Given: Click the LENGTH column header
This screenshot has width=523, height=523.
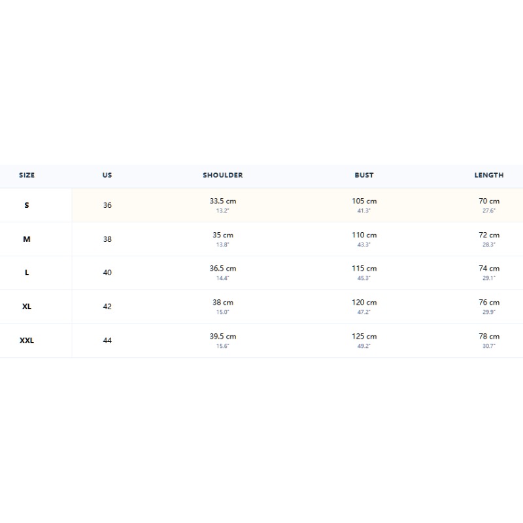Looking at the screenshot, I should [489, 175].
